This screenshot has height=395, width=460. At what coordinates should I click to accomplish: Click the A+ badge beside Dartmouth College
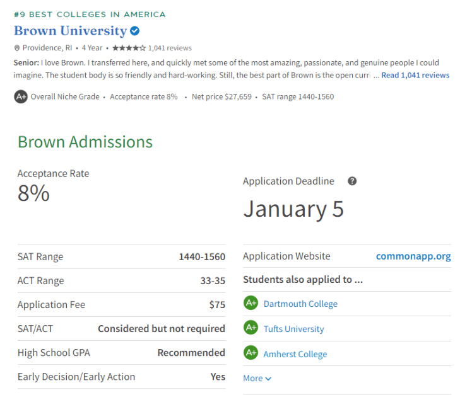[x=251, y=303]
